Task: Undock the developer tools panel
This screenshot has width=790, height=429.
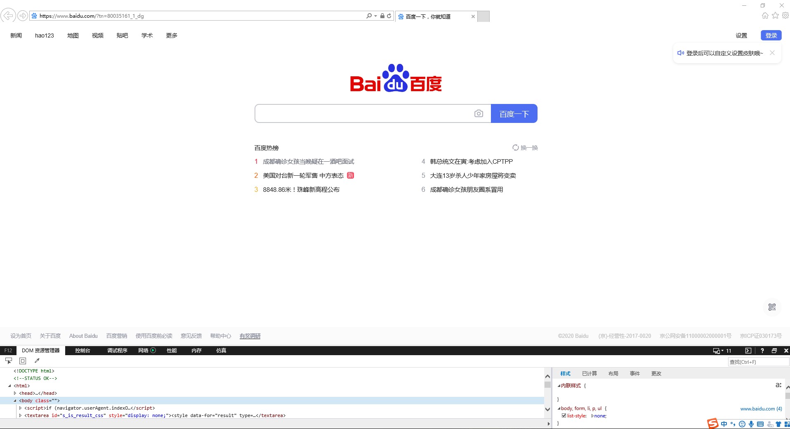Action: 774,351
